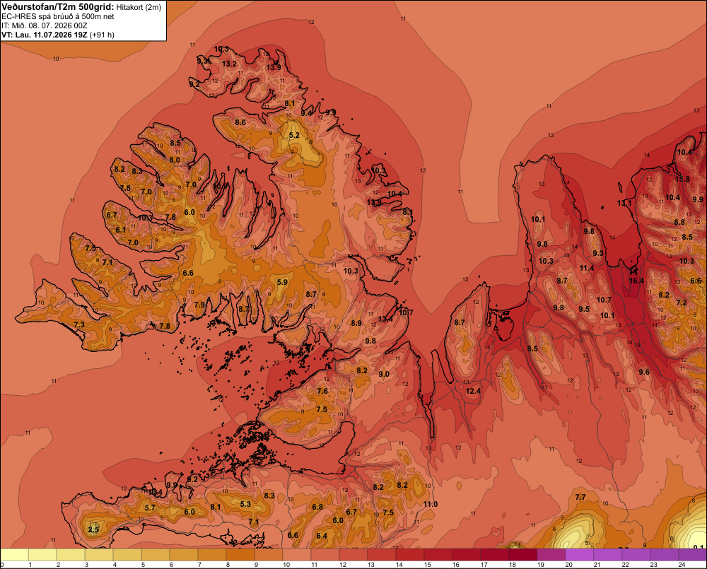The height and width of the screenshot is (569, 707).
Task: Select the 13.4 temperature label
Action: click(385, 319)
